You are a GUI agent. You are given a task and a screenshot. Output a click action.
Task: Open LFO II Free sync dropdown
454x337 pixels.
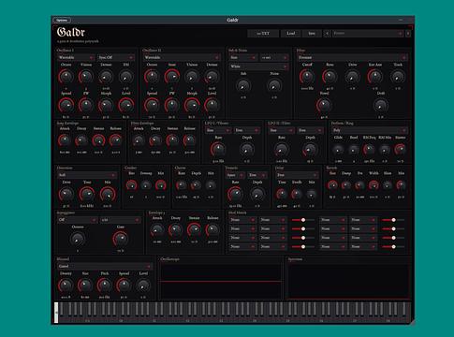[310, 130]
